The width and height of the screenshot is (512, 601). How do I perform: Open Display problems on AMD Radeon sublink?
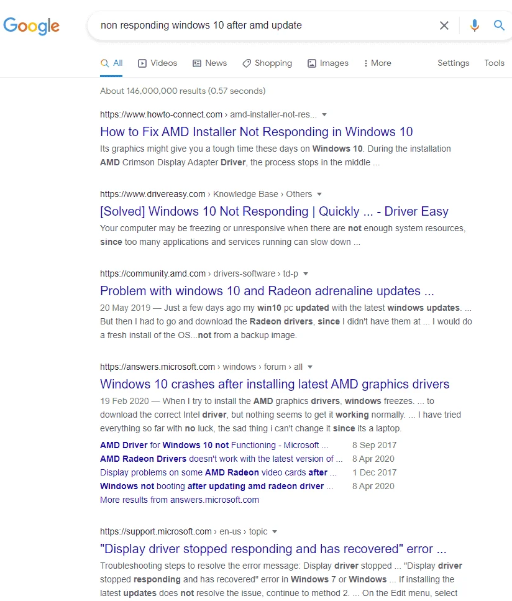click(x=219, y=472)
